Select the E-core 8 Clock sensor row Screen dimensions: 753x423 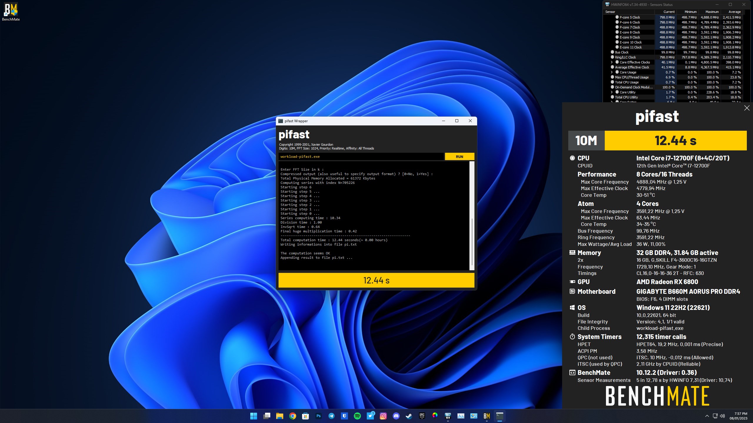click(673, 32)
